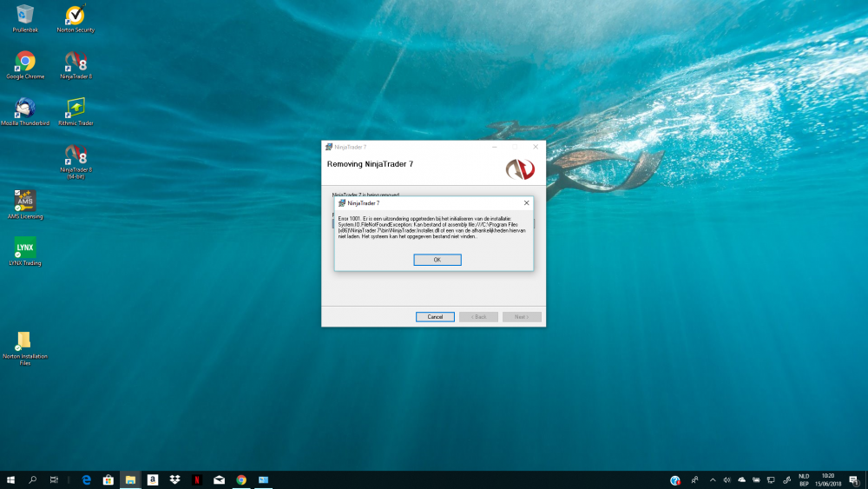Open the Windows Start menu
Screen dimensions: 868x489
(x=10, y=479)
